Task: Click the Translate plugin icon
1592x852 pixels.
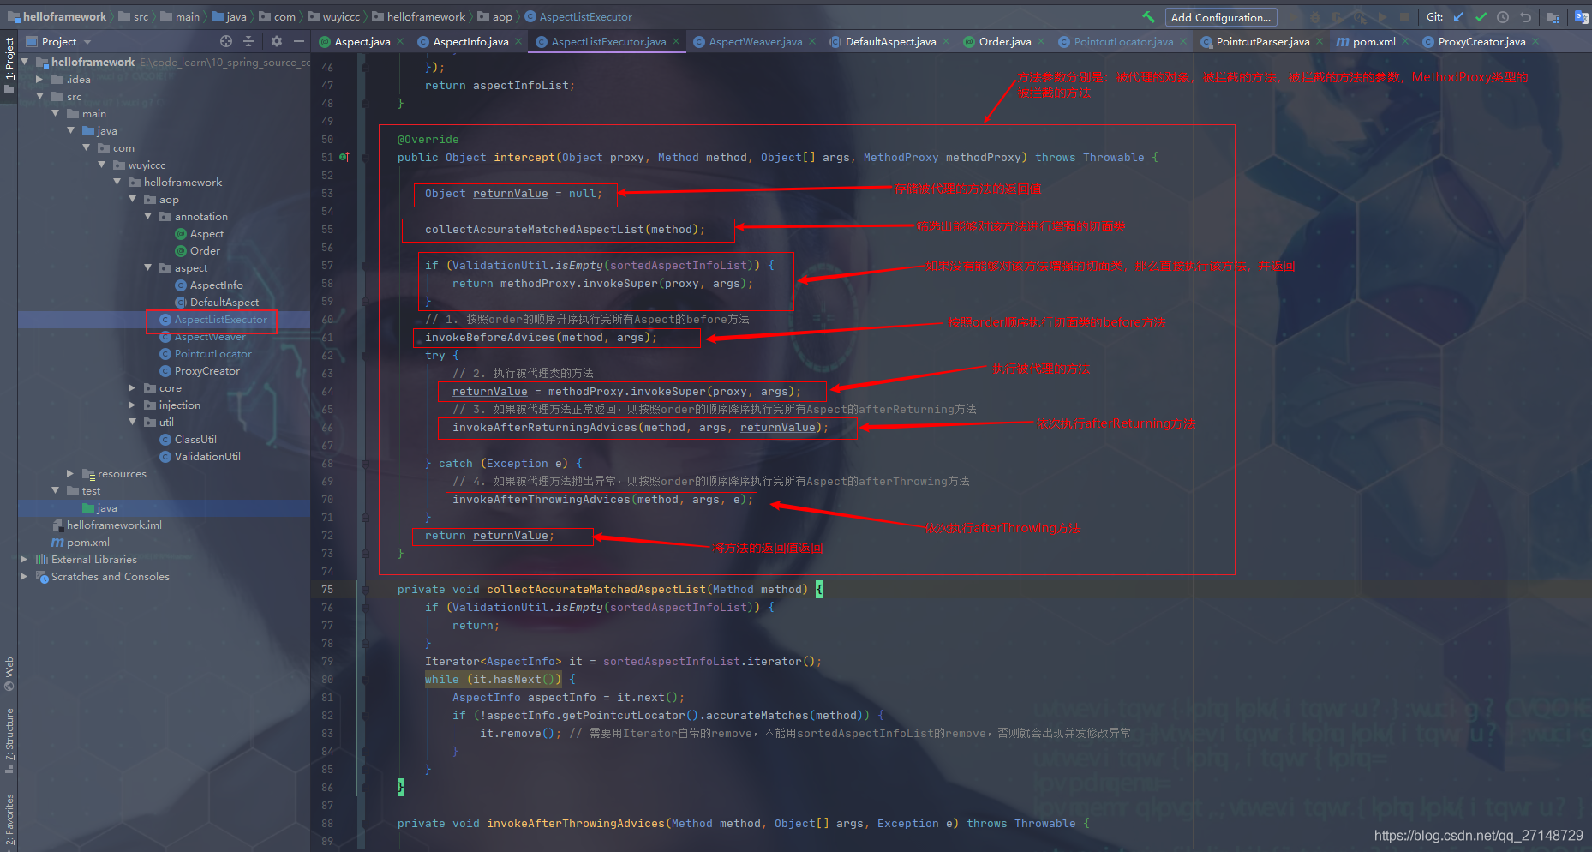Action: point(1581,17)
